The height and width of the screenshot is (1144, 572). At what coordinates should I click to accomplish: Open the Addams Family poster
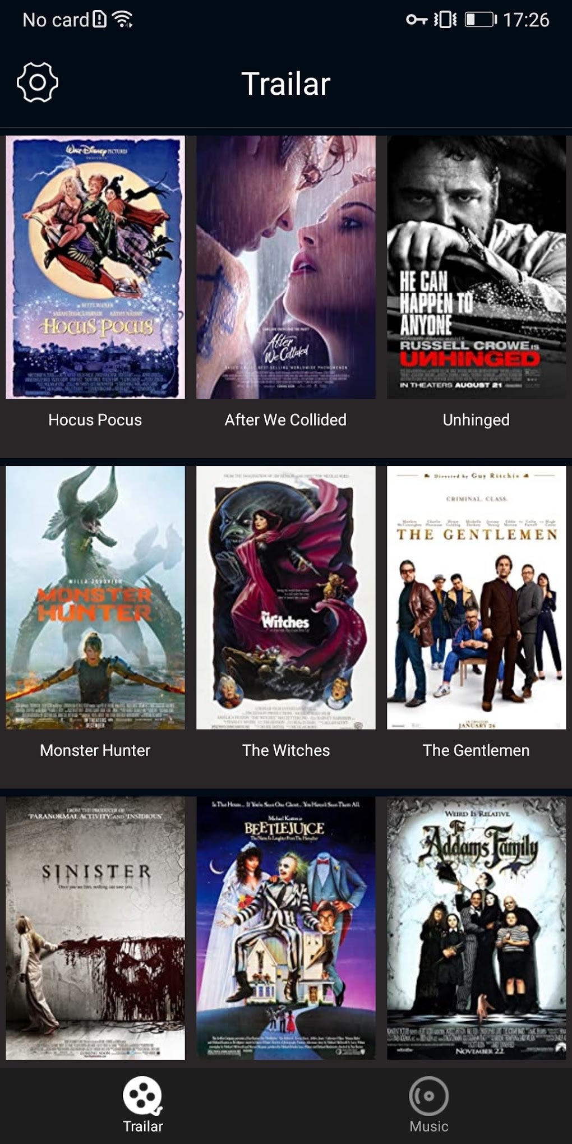pos(477,928)
